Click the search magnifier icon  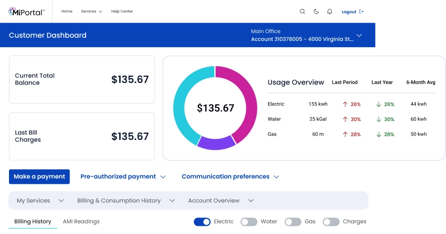tap(302, 12)
